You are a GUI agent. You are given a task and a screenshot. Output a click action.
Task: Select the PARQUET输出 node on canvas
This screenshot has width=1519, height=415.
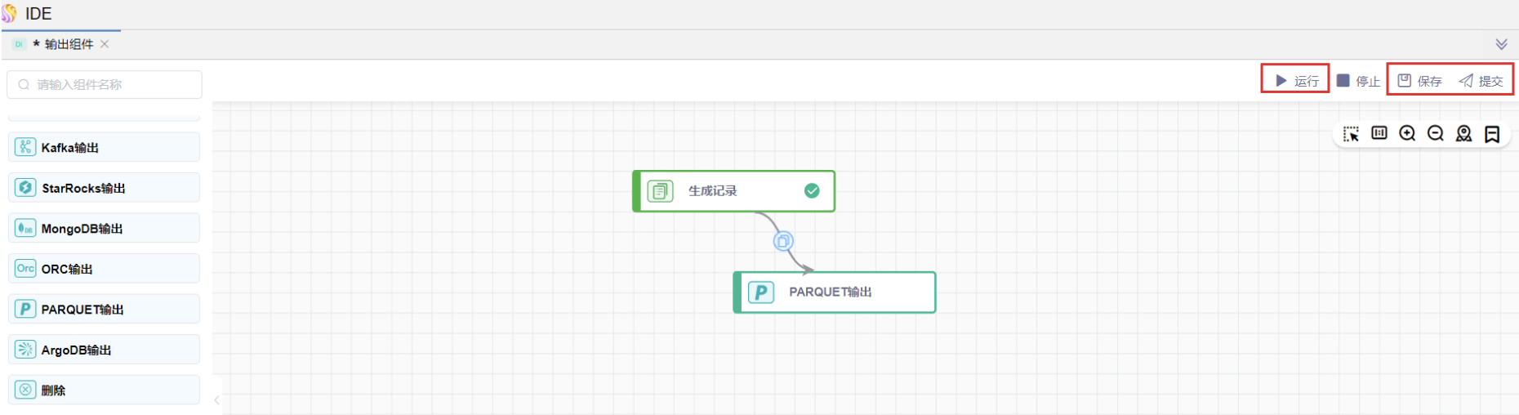tap(835, 292)
